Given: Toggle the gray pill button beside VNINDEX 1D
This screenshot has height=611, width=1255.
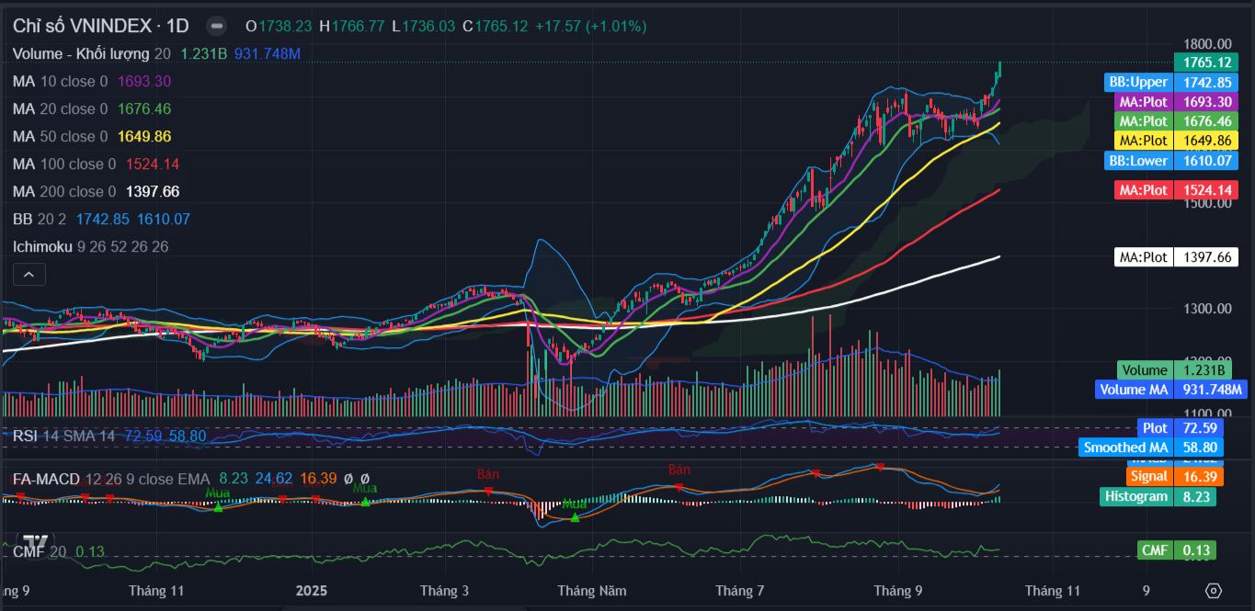Looking at the screenshot, I should click(x=216, y=26).
